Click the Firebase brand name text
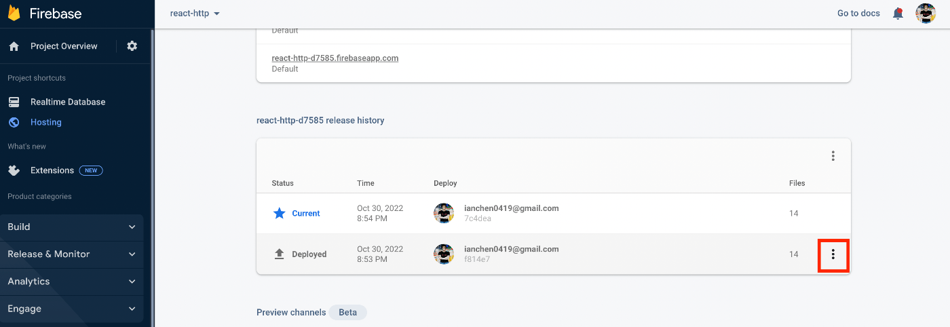The image size is (950, 327). click(56, 13)
